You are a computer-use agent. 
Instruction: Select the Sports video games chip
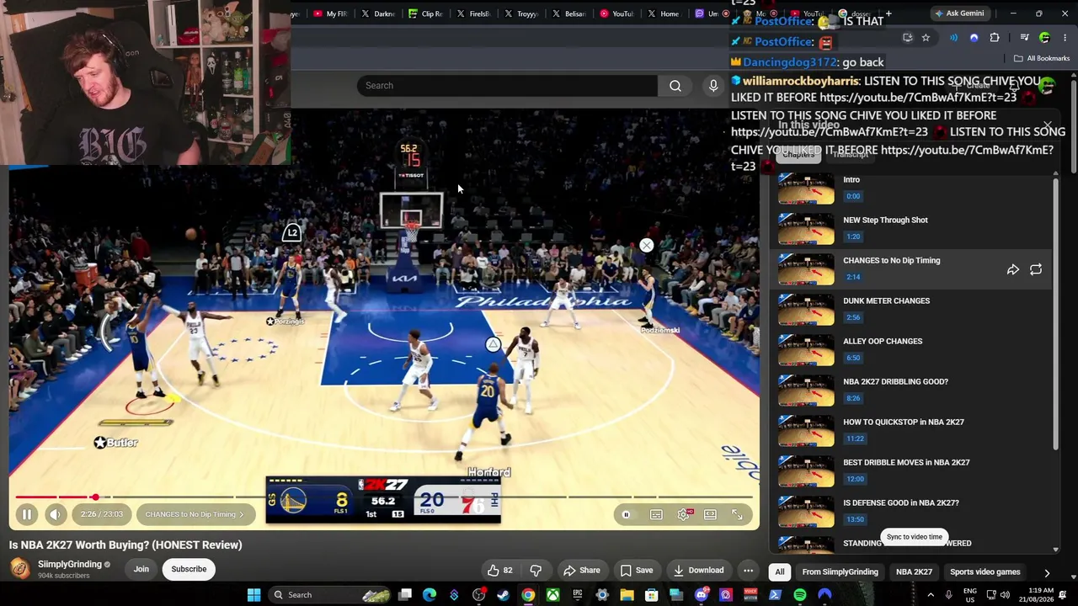click(x=985, y=572)
